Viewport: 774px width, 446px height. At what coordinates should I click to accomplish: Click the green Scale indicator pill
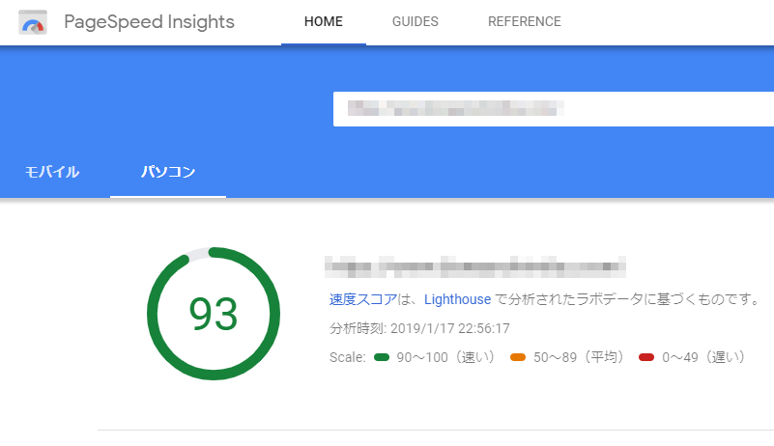tap(381, 357)
